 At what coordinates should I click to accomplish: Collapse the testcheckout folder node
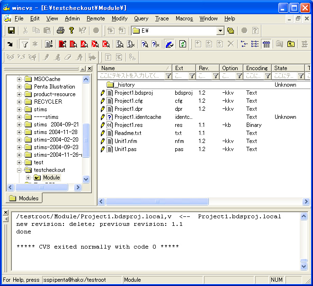pyautogui.click(x=19, y=170)
